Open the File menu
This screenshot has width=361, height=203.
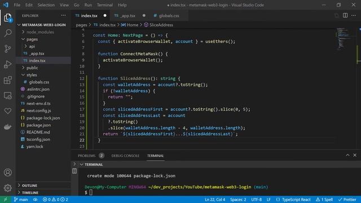tap(17, 5)
